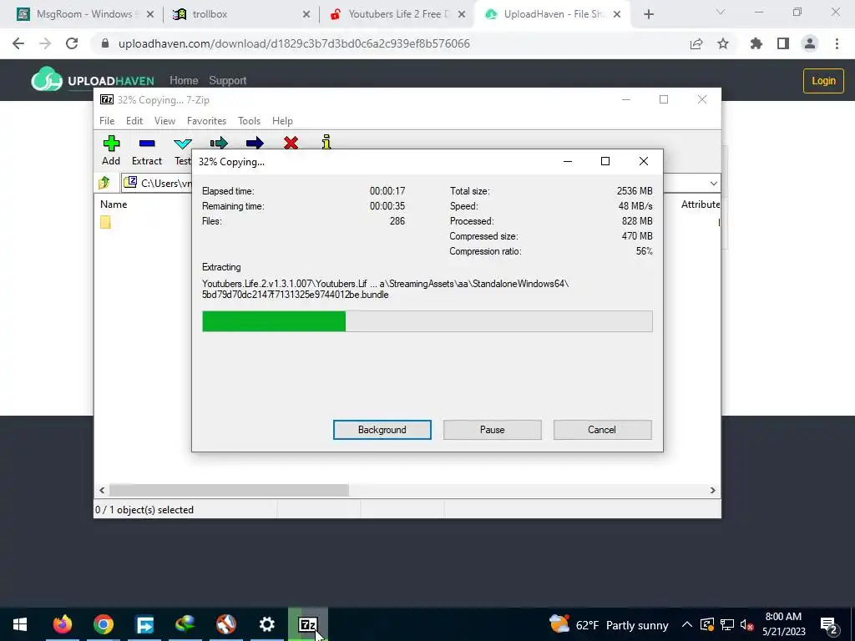Click the Test toolbar icon in 7-Zip
This screenshot has height=641, width=855.
(183, 144)
